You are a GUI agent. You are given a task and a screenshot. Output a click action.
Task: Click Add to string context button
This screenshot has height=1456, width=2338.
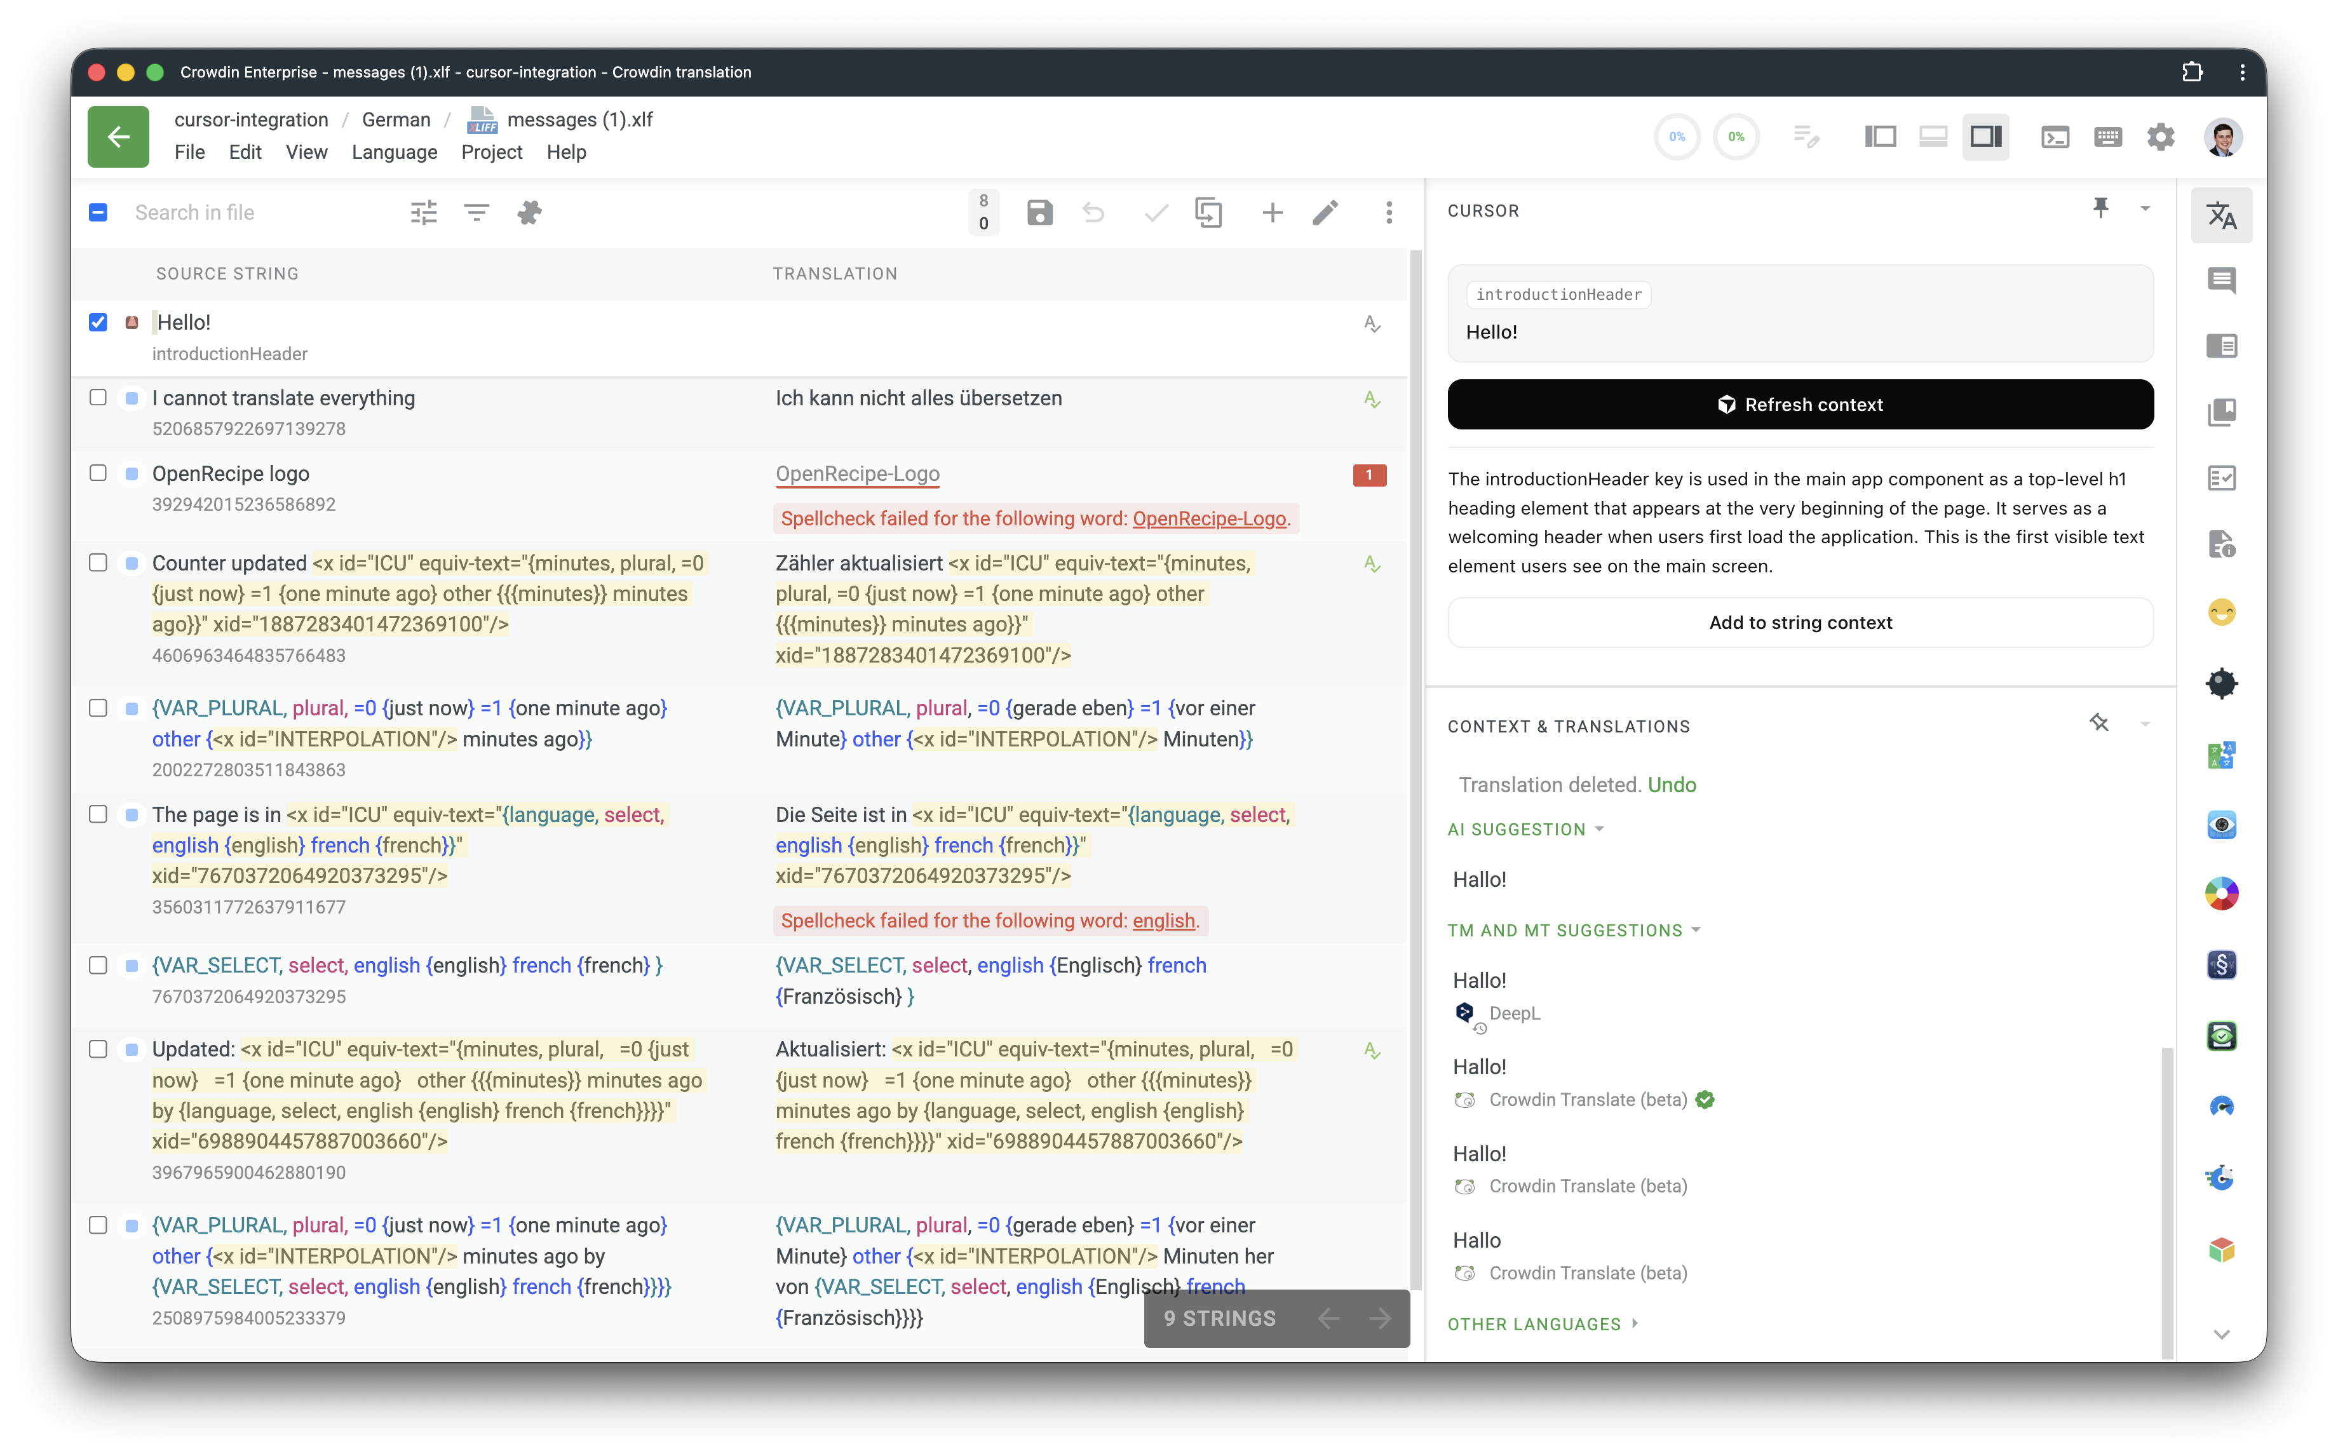(x=1800, y=622)
